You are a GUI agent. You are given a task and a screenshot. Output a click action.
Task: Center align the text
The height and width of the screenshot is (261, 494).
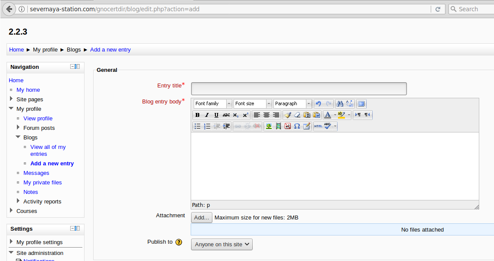(266, 115)
